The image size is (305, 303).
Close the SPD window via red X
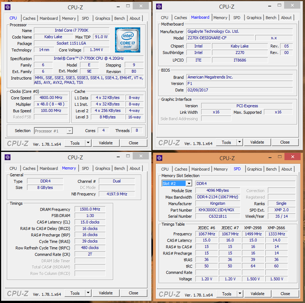tap(292, 157)
